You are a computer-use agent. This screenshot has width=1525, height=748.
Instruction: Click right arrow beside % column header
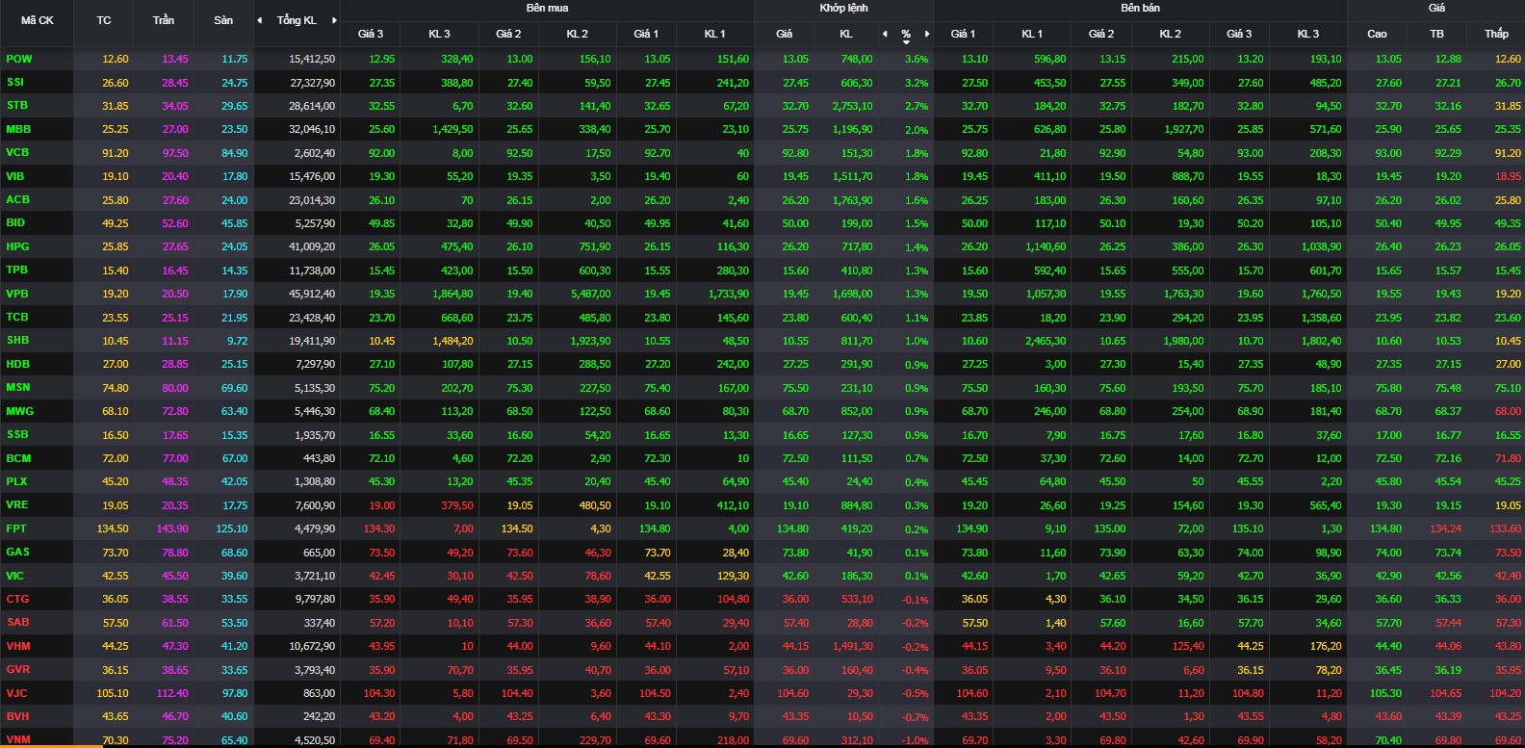(x=927, y=34)
